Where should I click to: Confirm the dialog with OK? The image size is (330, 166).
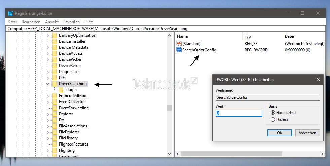click(280, 133)
